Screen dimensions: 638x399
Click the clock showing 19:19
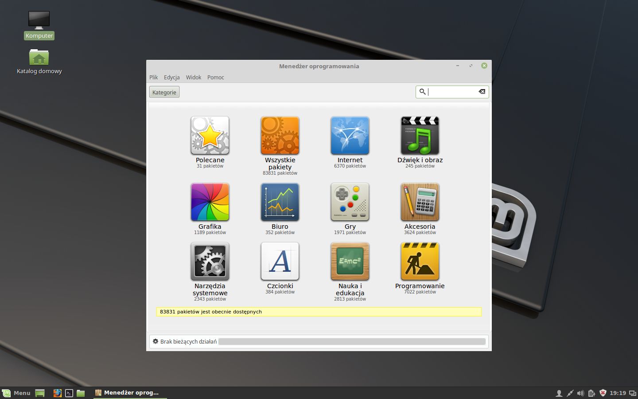618,393
